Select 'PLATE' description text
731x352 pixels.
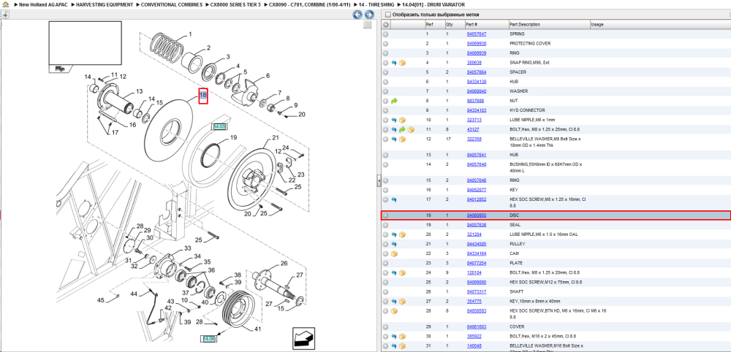(516, 263)
